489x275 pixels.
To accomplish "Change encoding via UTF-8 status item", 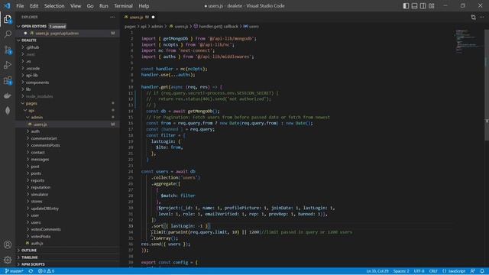I will [419, 271].
